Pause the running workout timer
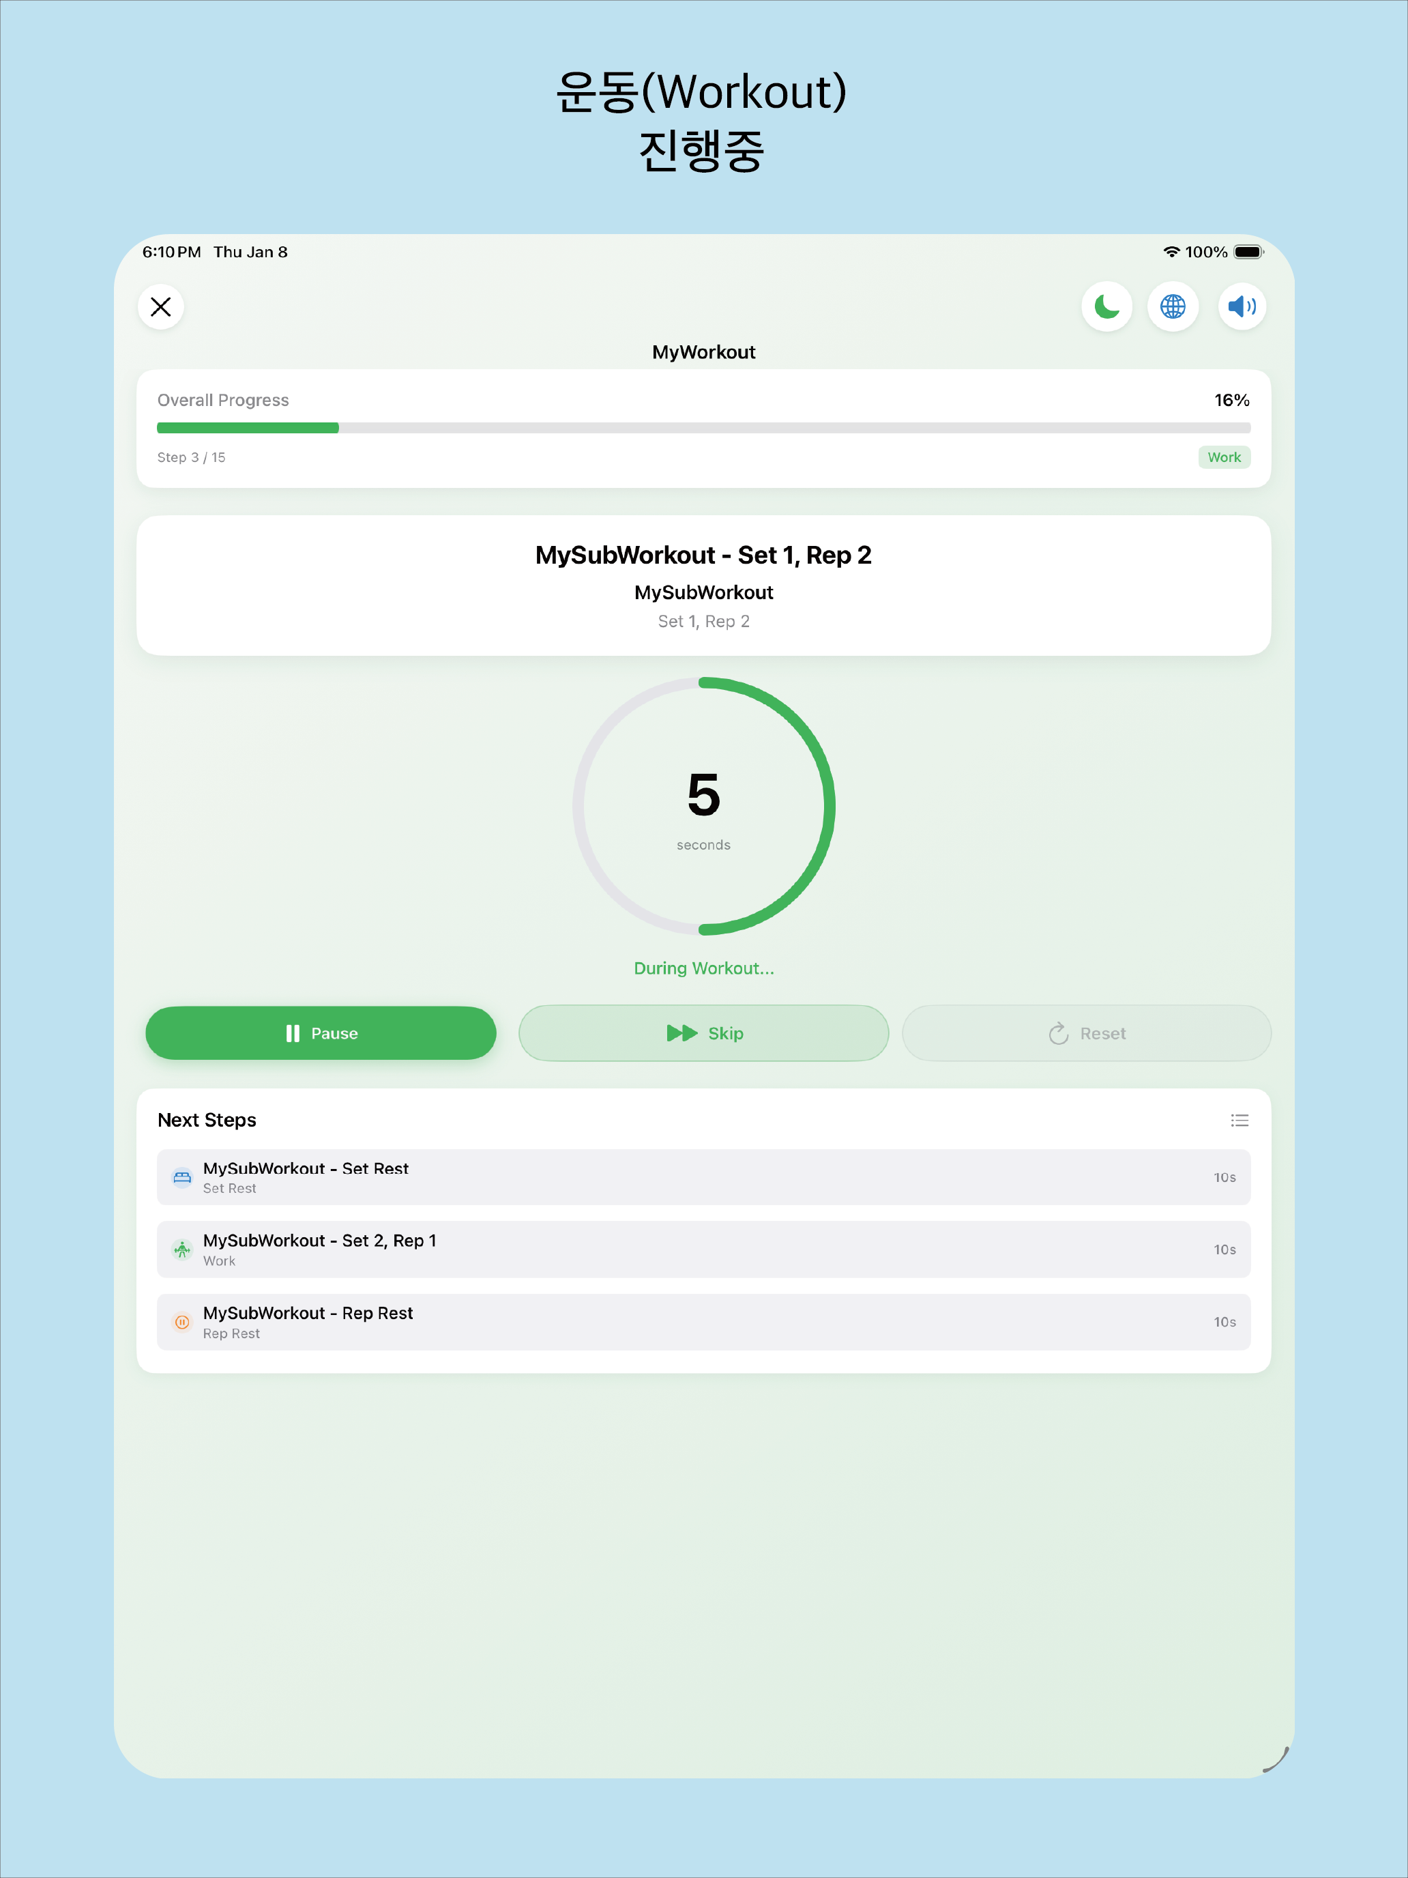 point(321,1033)
